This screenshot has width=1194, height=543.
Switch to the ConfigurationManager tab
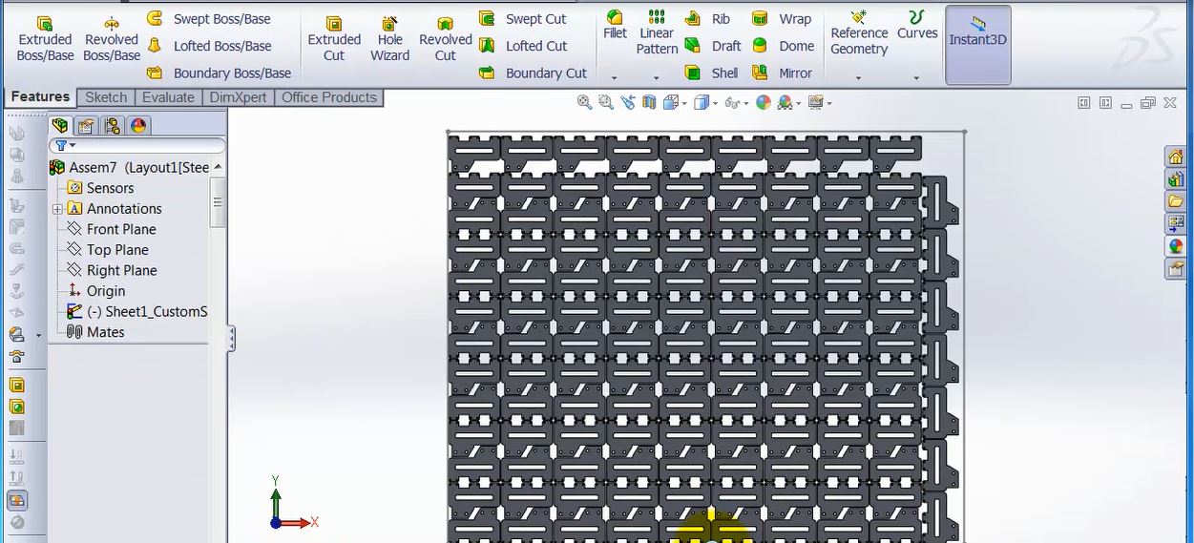click(x=113, y=126)
